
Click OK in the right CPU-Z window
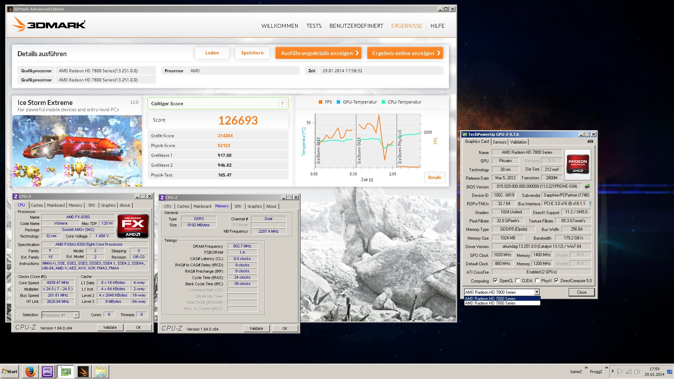(x=285, y=328)
